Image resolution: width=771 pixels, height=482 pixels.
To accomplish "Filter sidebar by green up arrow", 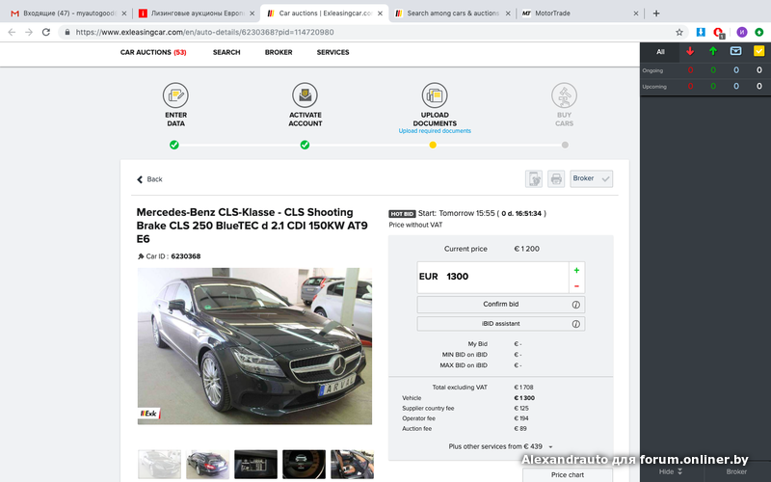I will [x=713, y=51].
